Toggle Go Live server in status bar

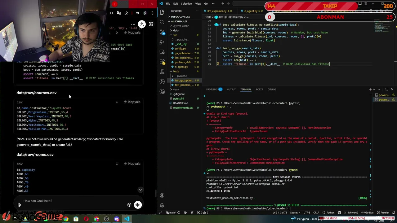point(367,212)
